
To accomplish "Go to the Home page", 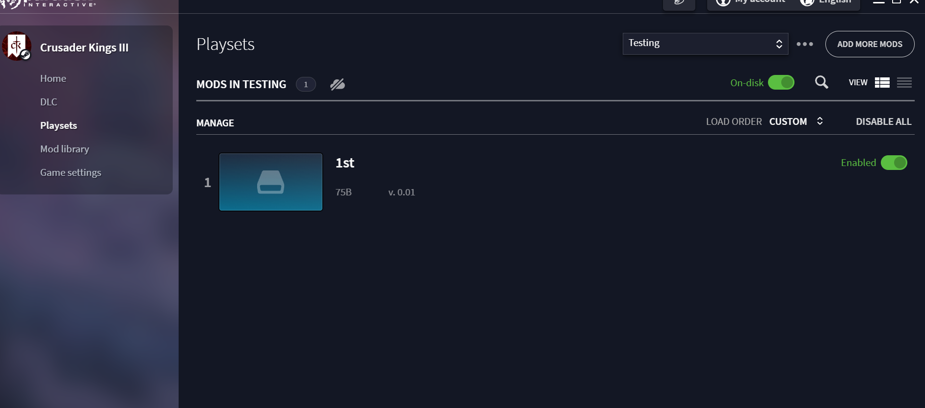I will pyautogui.click(x=53, y=78).
